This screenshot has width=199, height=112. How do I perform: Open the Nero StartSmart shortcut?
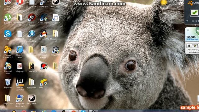click(8, 4)
